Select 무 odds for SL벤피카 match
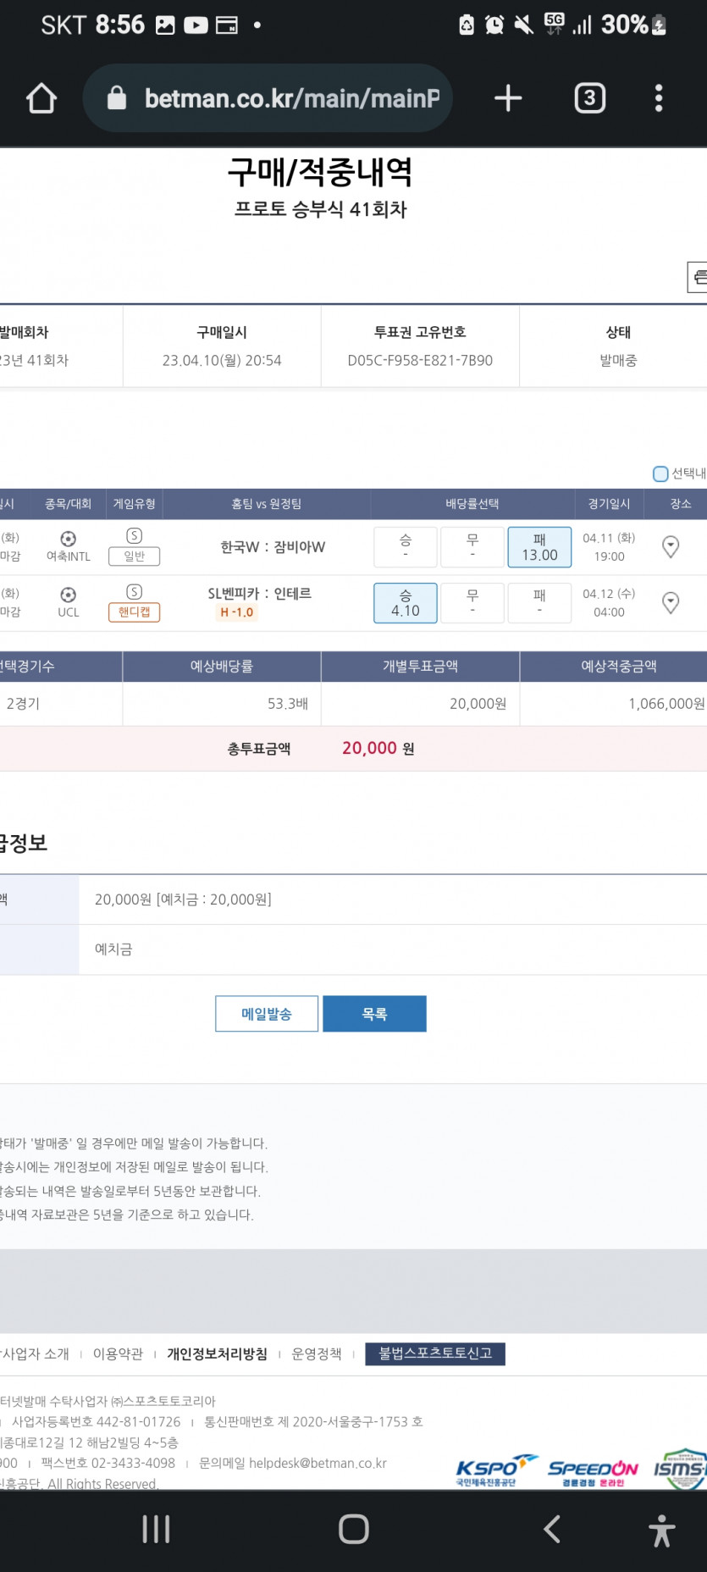Image resolution: width=707 pixels, height=1572 pixels. 472,603
